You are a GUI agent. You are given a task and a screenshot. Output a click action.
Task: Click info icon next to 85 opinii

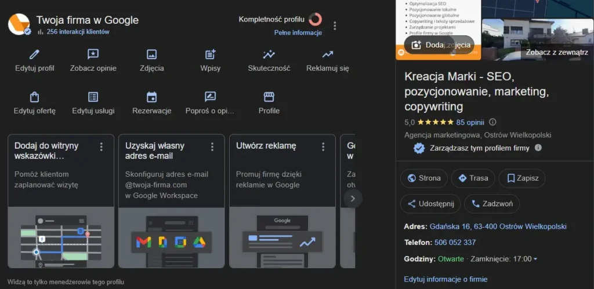point(492,122)
